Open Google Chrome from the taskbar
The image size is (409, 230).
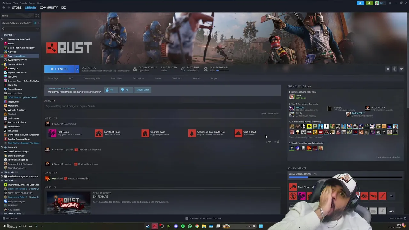(197, 226)
